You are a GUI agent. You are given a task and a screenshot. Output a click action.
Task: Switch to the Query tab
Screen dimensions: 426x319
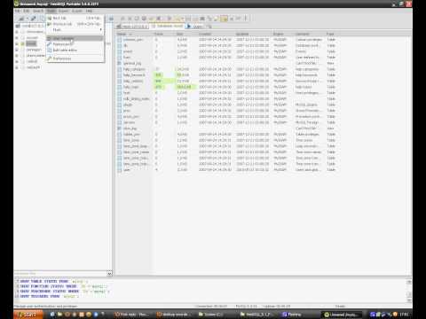[195, 27]
